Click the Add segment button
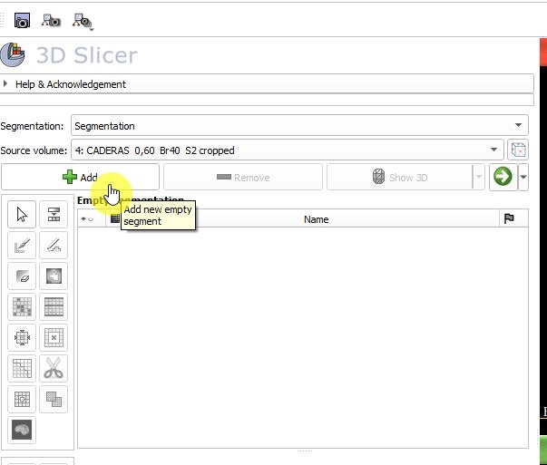 tap(80, 177)
